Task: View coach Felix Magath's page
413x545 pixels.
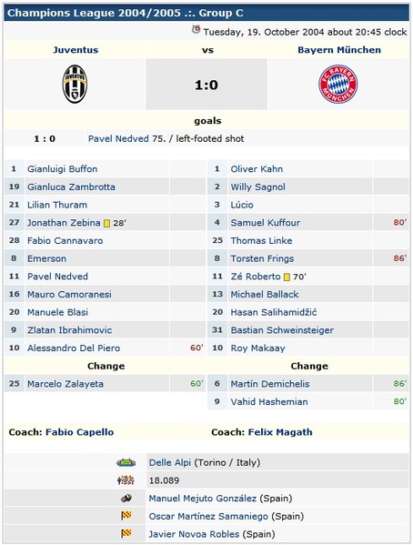Action: point(280,432)
